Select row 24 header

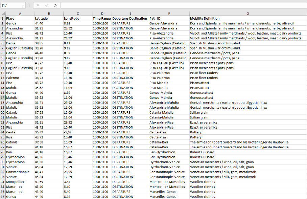pyautogui.click(x=3, y=132)
